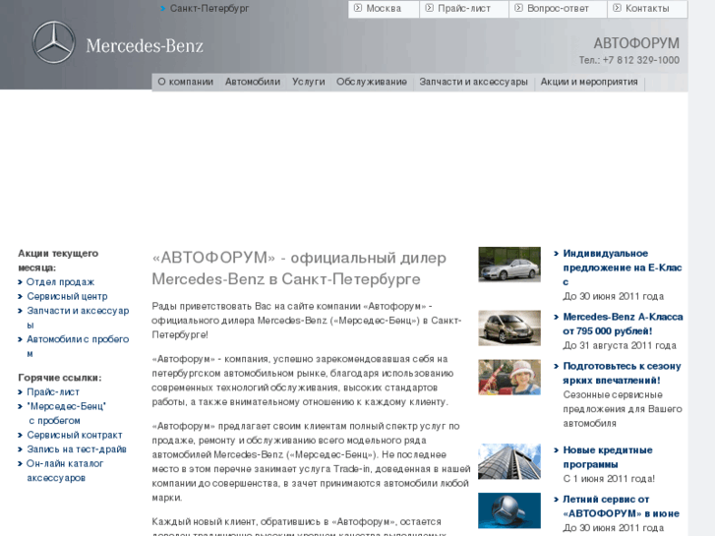Open sidebar Запчасти и аксессуары link
The image size is (715, 536).
coord(78,317)
